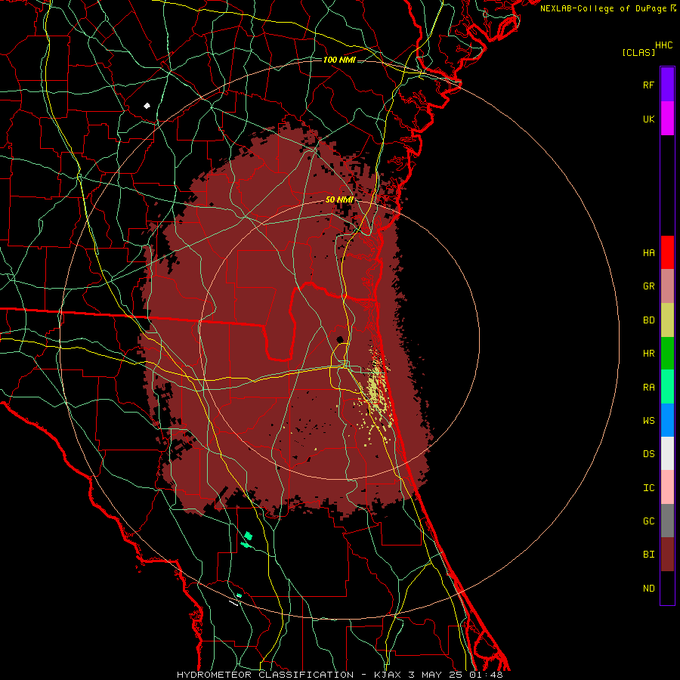Click the IC legend label
Viewport: 680px width, 680px height.
(x=648, y=488)
